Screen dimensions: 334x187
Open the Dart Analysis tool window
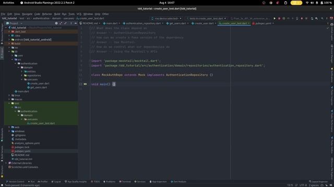[178, 182]
